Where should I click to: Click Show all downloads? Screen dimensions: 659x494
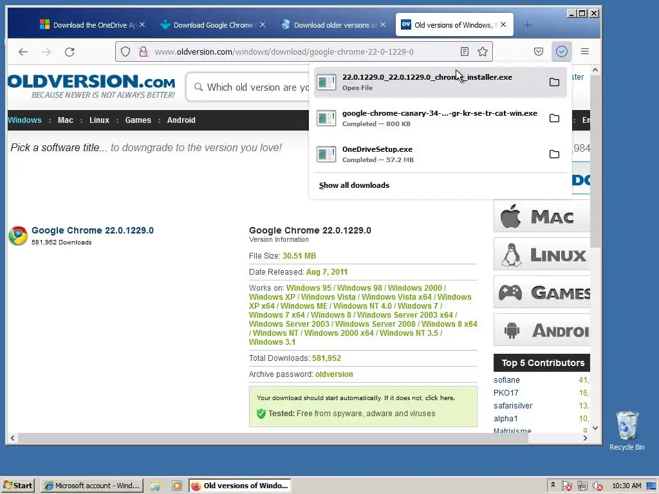point(354,185)
